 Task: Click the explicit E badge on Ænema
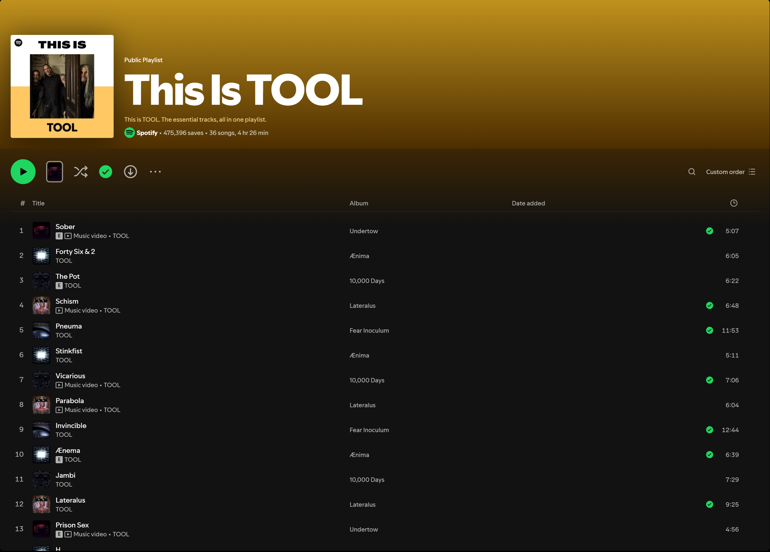(x=59, y=460)
